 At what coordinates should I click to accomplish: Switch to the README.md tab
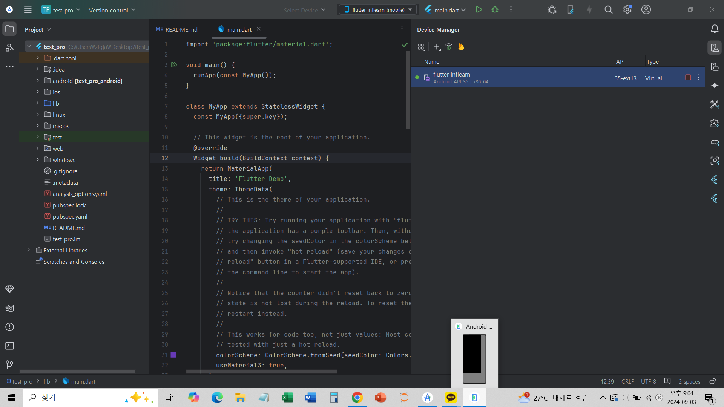click(176, 29)
